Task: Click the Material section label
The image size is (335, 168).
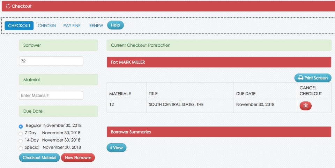Action: (58, 79)
